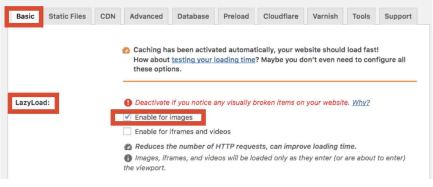Open the Tools tab
The width and height of the screenshot is (433, 187).
coord(362,16)
